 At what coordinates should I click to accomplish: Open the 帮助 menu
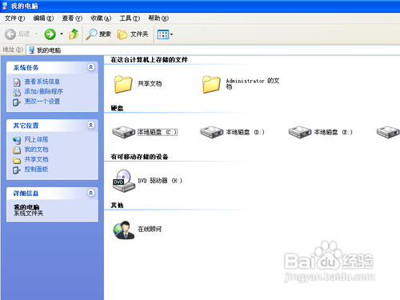click(158, 18)
